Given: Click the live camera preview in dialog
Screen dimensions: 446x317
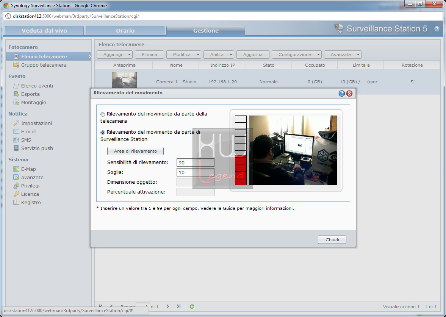Looking at the screenshot, I should click(x=293, y=150).
